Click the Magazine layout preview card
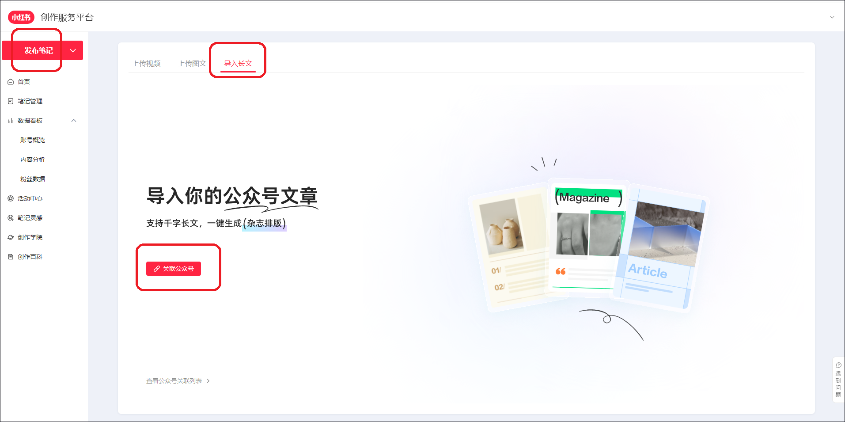 [587, 236]
